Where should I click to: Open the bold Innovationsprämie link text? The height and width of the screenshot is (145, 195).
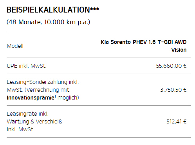click(x=31, y=98)
